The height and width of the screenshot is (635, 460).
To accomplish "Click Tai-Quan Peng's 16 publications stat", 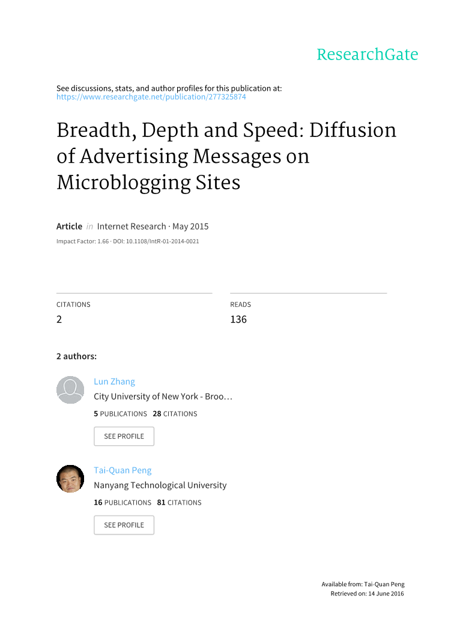I will pyautogui.click(x=123, y=503).
